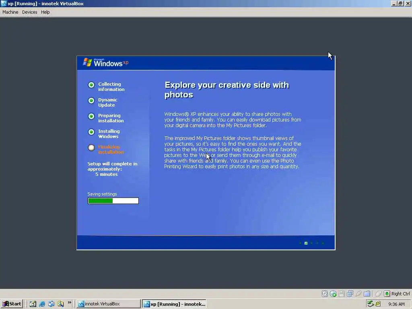Restore down the VirtualBox window
This screenshot has height=309, width=412.
[400, 3]
